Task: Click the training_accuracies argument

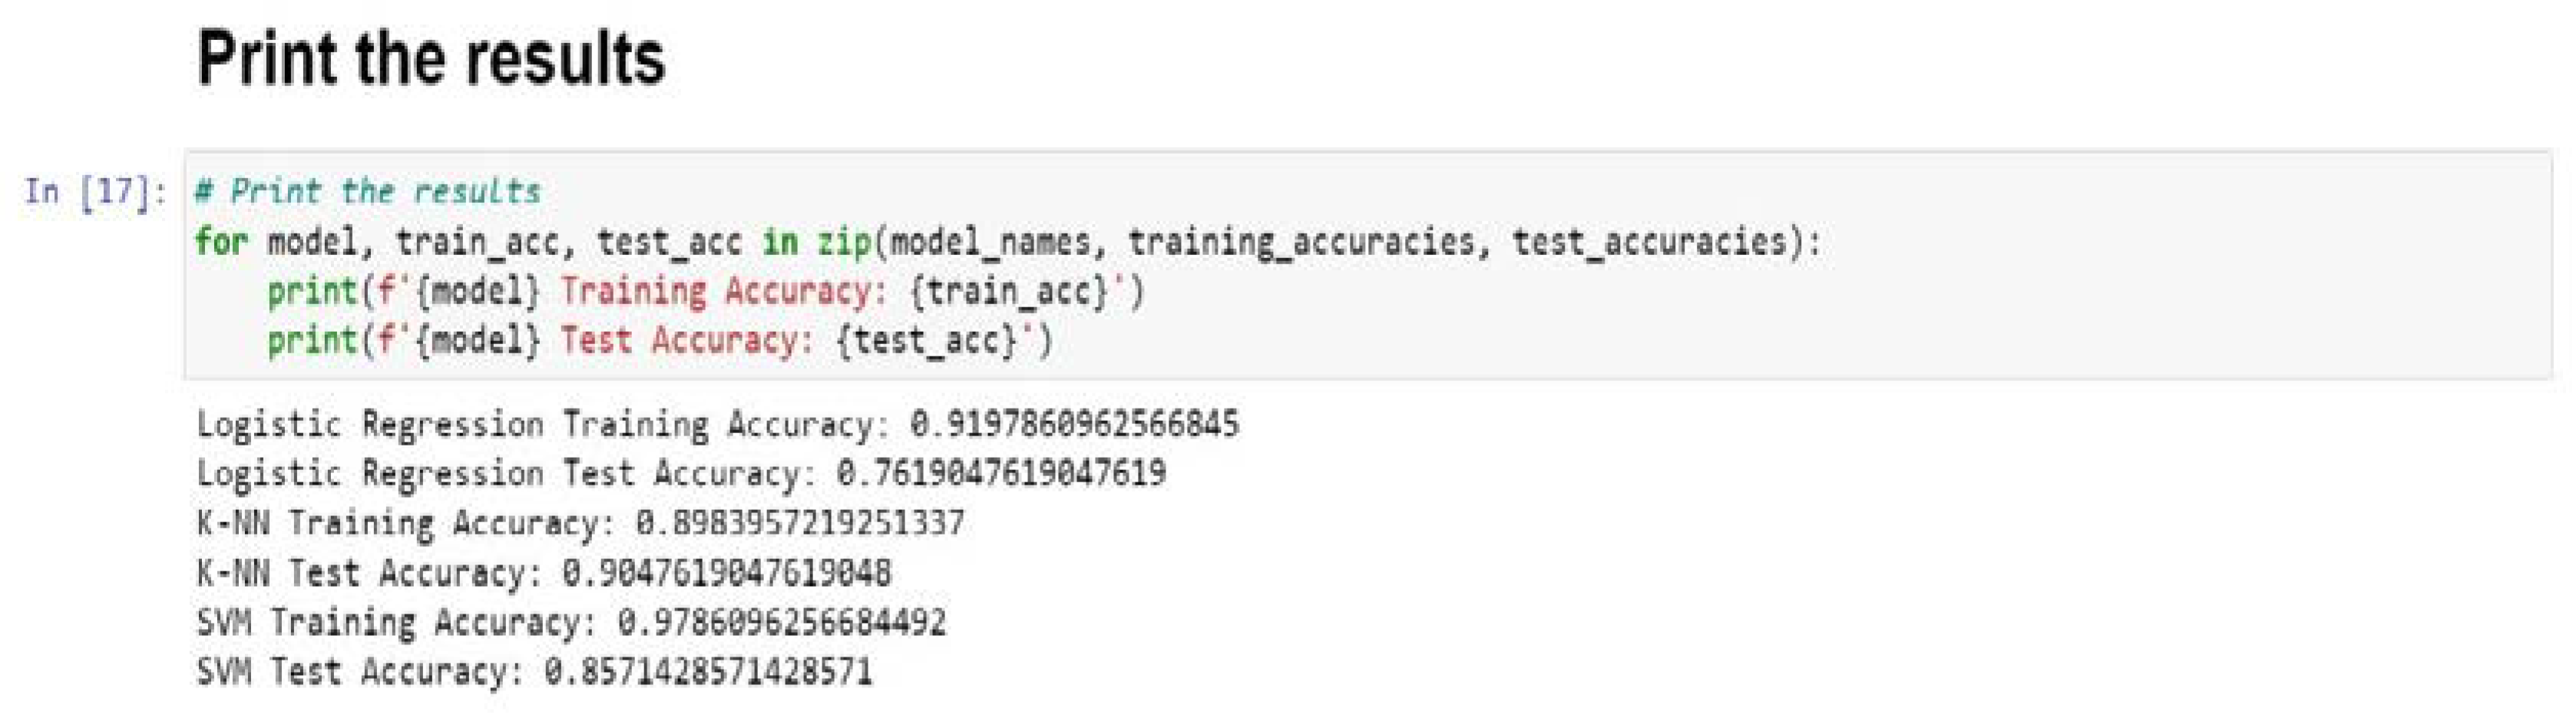Action: (1301, 241)
